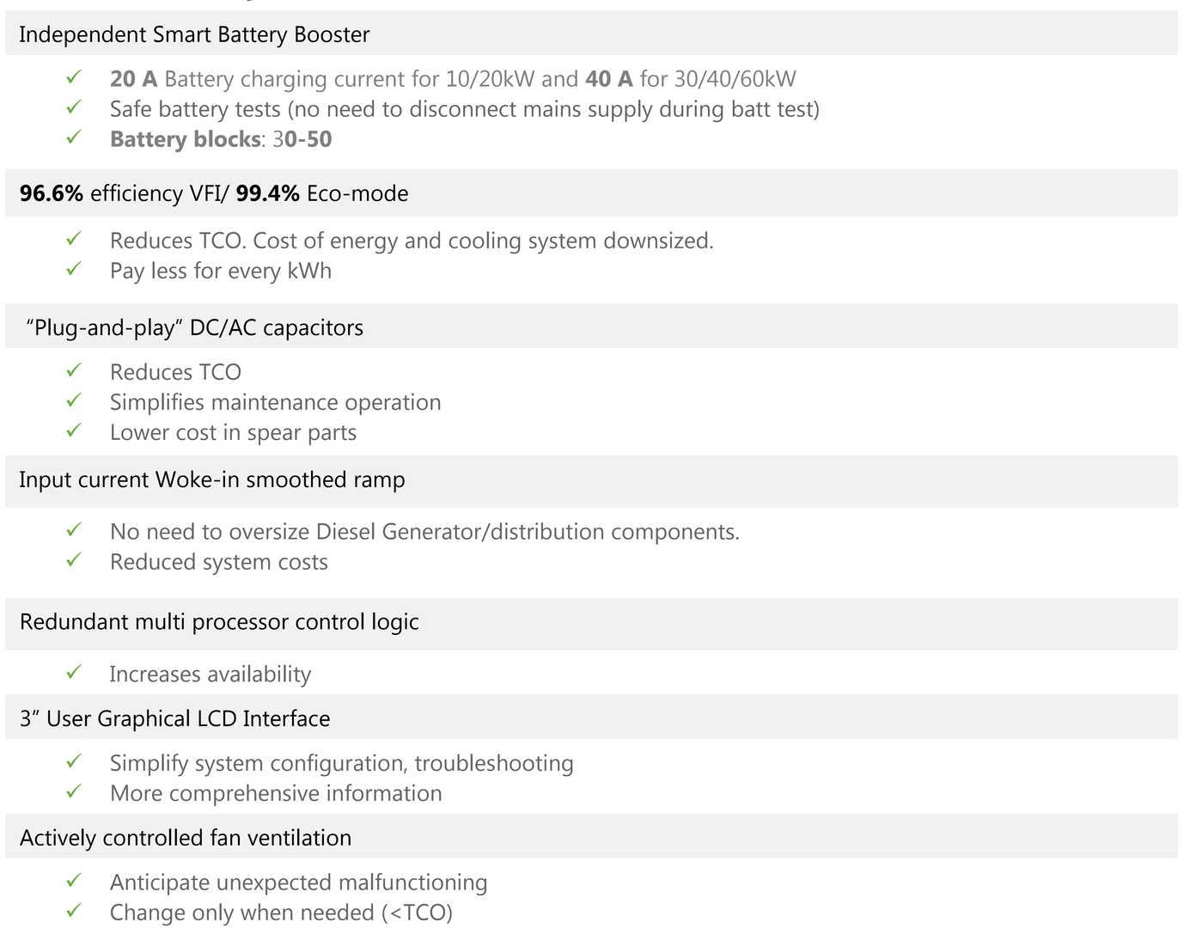
Task: Click the checkmark next to "More comprehensive information"
Action: click(74, 791)
